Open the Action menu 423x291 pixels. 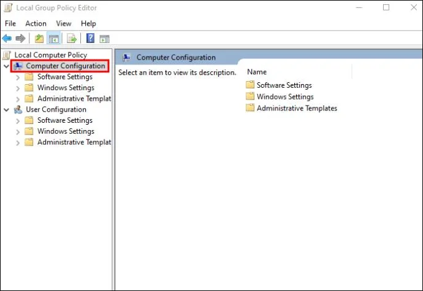(x=36, y=23)
